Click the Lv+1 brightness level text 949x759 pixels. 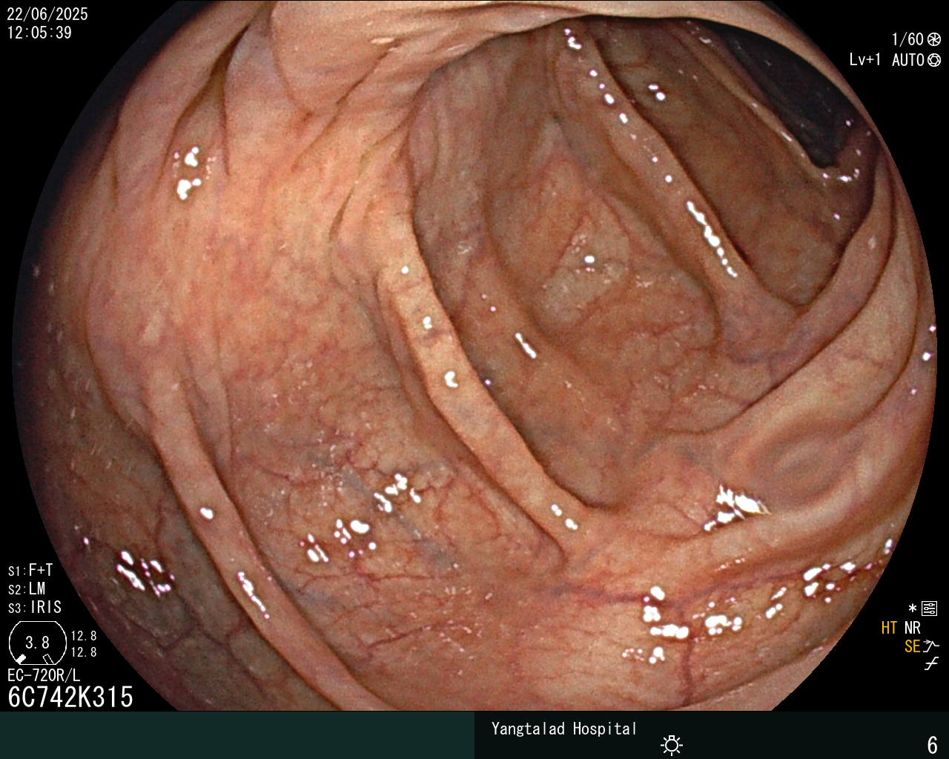tap(865, 60)
